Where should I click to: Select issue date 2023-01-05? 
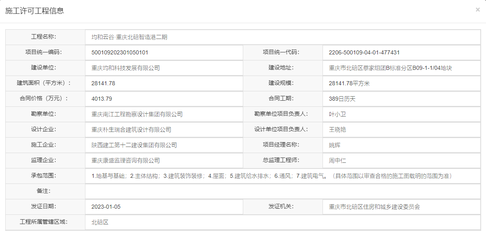tap(106, 207)
